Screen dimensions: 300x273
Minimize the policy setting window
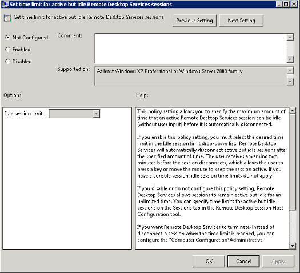pyautogui.click(x=279, y=4)
